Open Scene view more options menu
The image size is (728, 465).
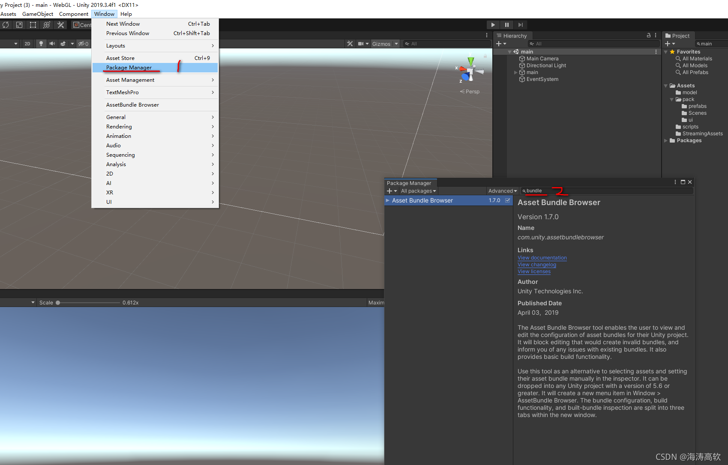(x=487, y=36)
